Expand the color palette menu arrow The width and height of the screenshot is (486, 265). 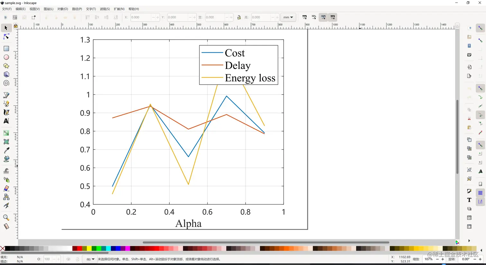point(481,250)
